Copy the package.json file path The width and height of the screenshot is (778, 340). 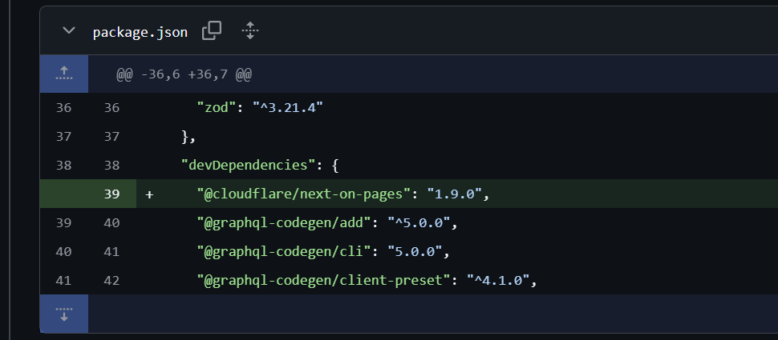tap(212, 31)
